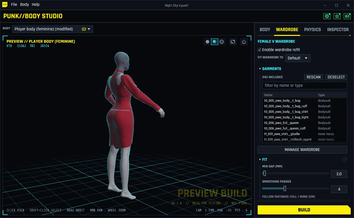Click the Punk Body Studio app logo
Image resolution: width=354 pixels, height=218 pixels.
coord(5,5)
